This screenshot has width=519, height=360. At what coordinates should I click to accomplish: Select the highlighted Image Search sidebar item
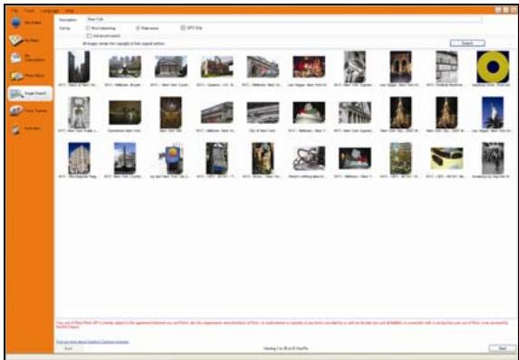click(x=31, y=93)
